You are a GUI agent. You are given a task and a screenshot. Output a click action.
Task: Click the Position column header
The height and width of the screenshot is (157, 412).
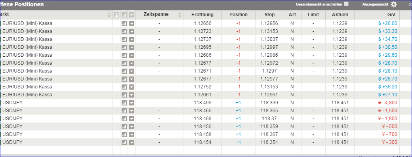tap(238, 14)
